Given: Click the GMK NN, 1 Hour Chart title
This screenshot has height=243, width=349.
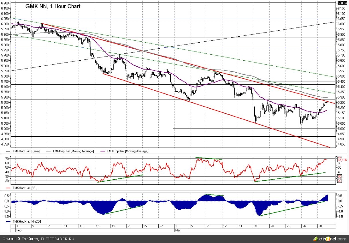Looking at the screenshot, I should tap(53, 6).
